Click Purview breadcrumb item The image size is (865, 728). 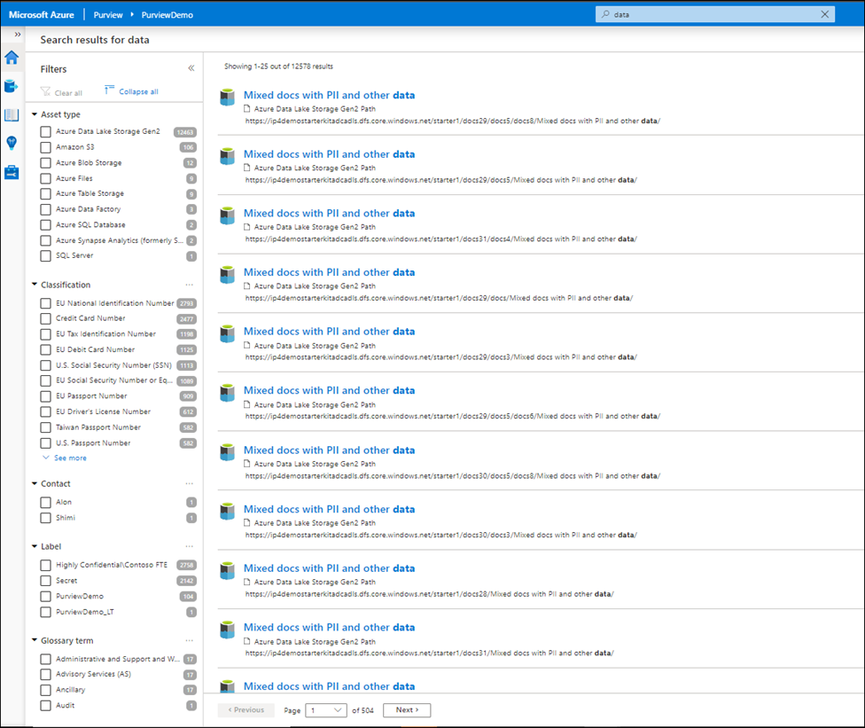point(108,15)
